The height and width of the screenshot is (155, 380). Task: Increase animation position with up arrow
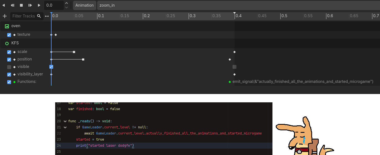pyautogui.click(x=67, y=3)
